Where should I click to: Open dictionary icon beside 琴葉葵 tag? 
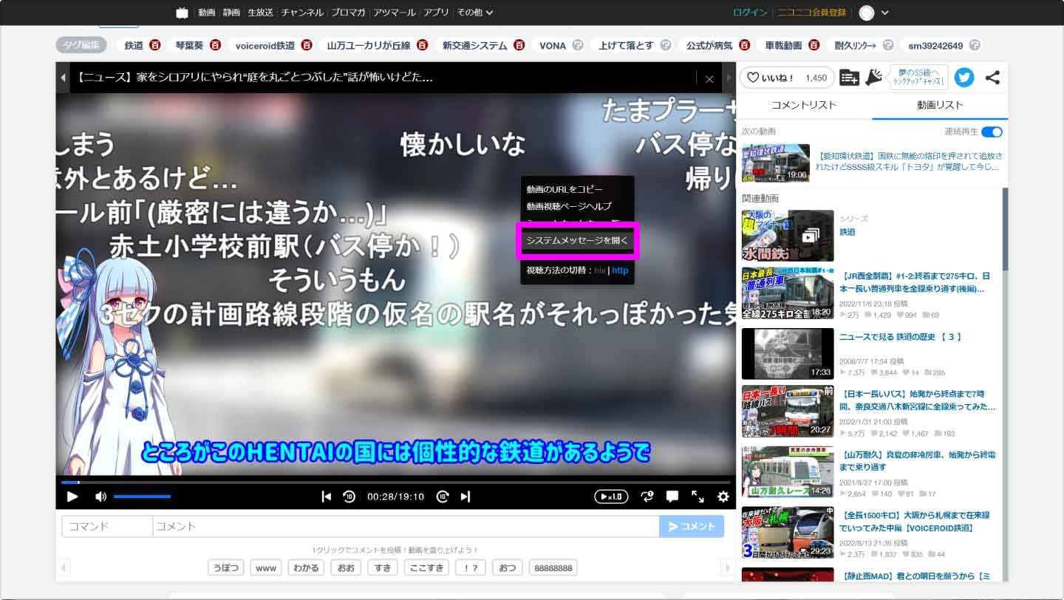[x=215, y=45]
